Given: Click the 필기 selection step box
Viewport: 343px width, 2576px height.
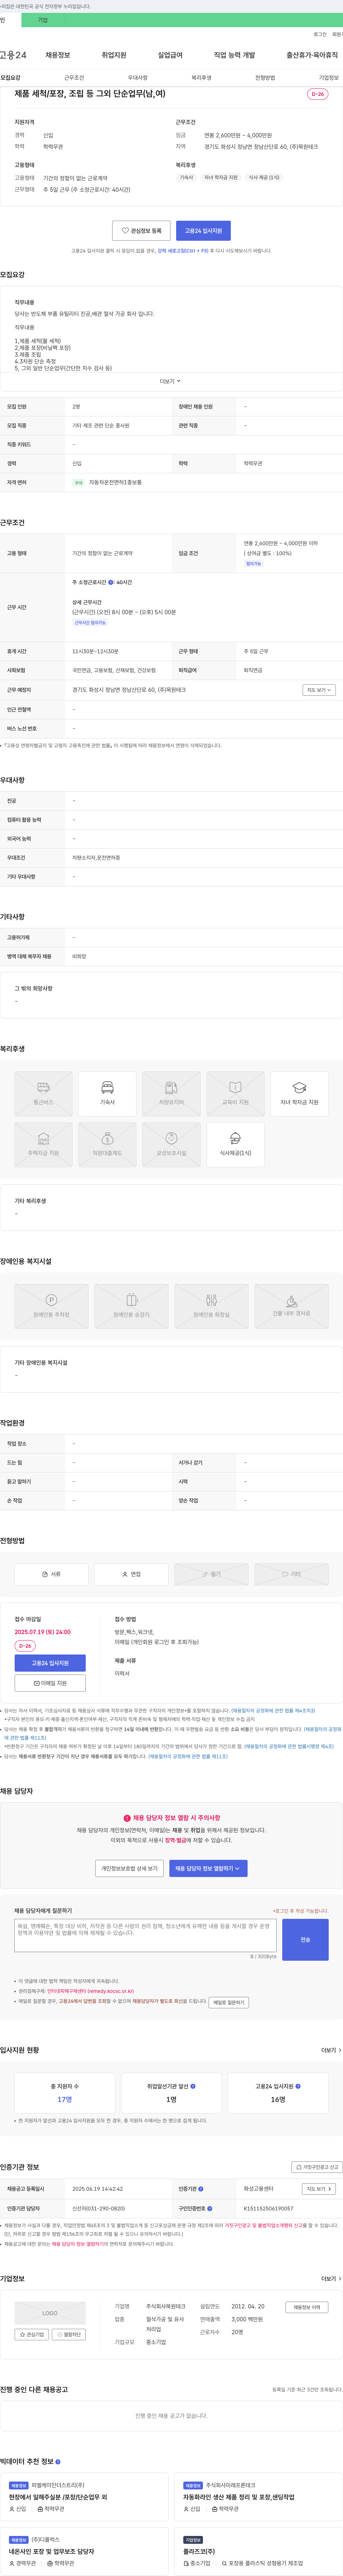Looking at the screenshot, I should [x=211, y=1574].
